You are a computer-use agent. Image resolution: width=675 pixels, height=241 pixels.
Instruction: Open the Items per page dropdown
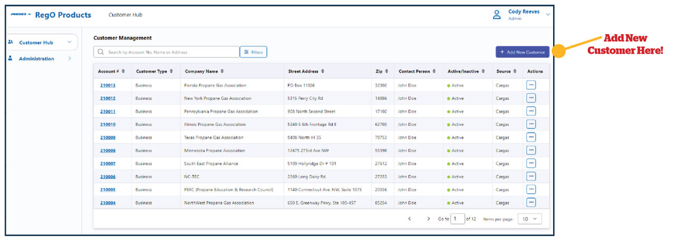[x=529, y=219]
